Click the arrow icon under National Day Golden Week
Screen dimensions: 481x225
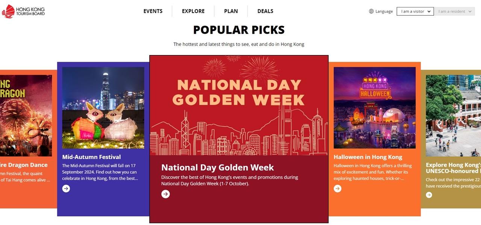tap(165, 194)
